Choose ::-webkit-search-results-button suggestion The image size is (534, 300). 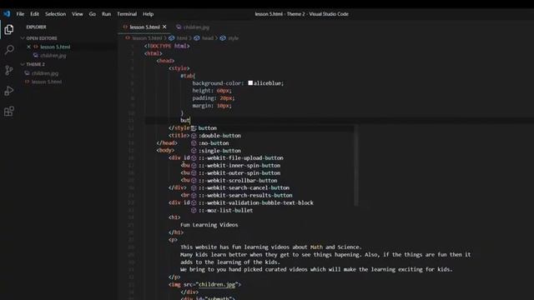pyautogui.click(x=273, y=196)
